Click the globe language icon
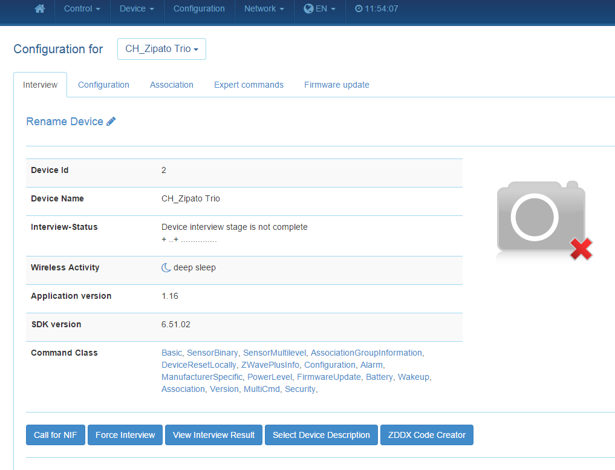This screenshot has width=615, height=470. point(308,9)
